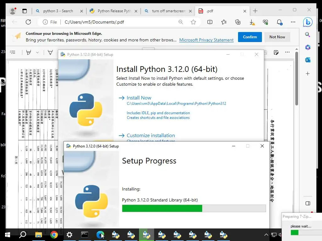Open the PDF table of contents icon

point(13,52)
